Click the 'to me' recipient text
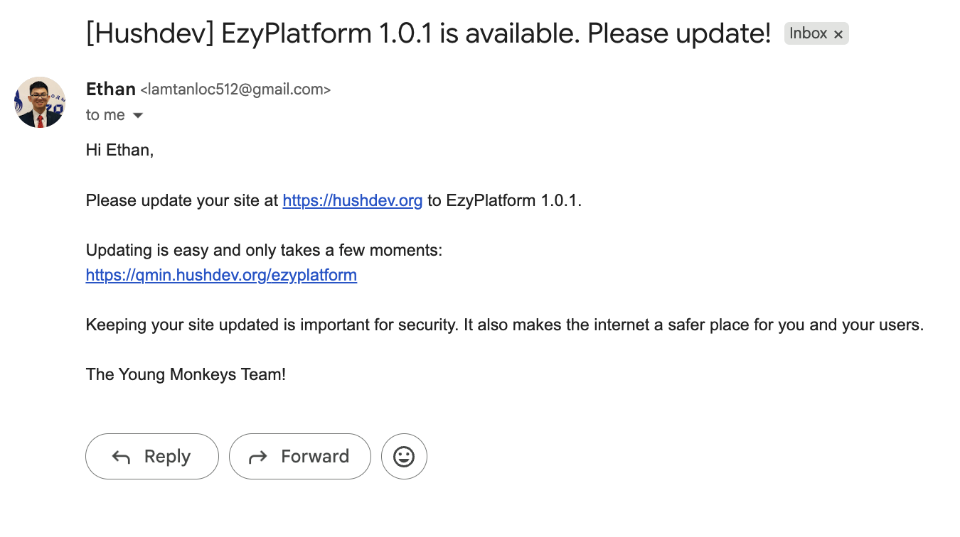Image resolution: width=960 pixels, height=537 pixels. tap(105, 115)
